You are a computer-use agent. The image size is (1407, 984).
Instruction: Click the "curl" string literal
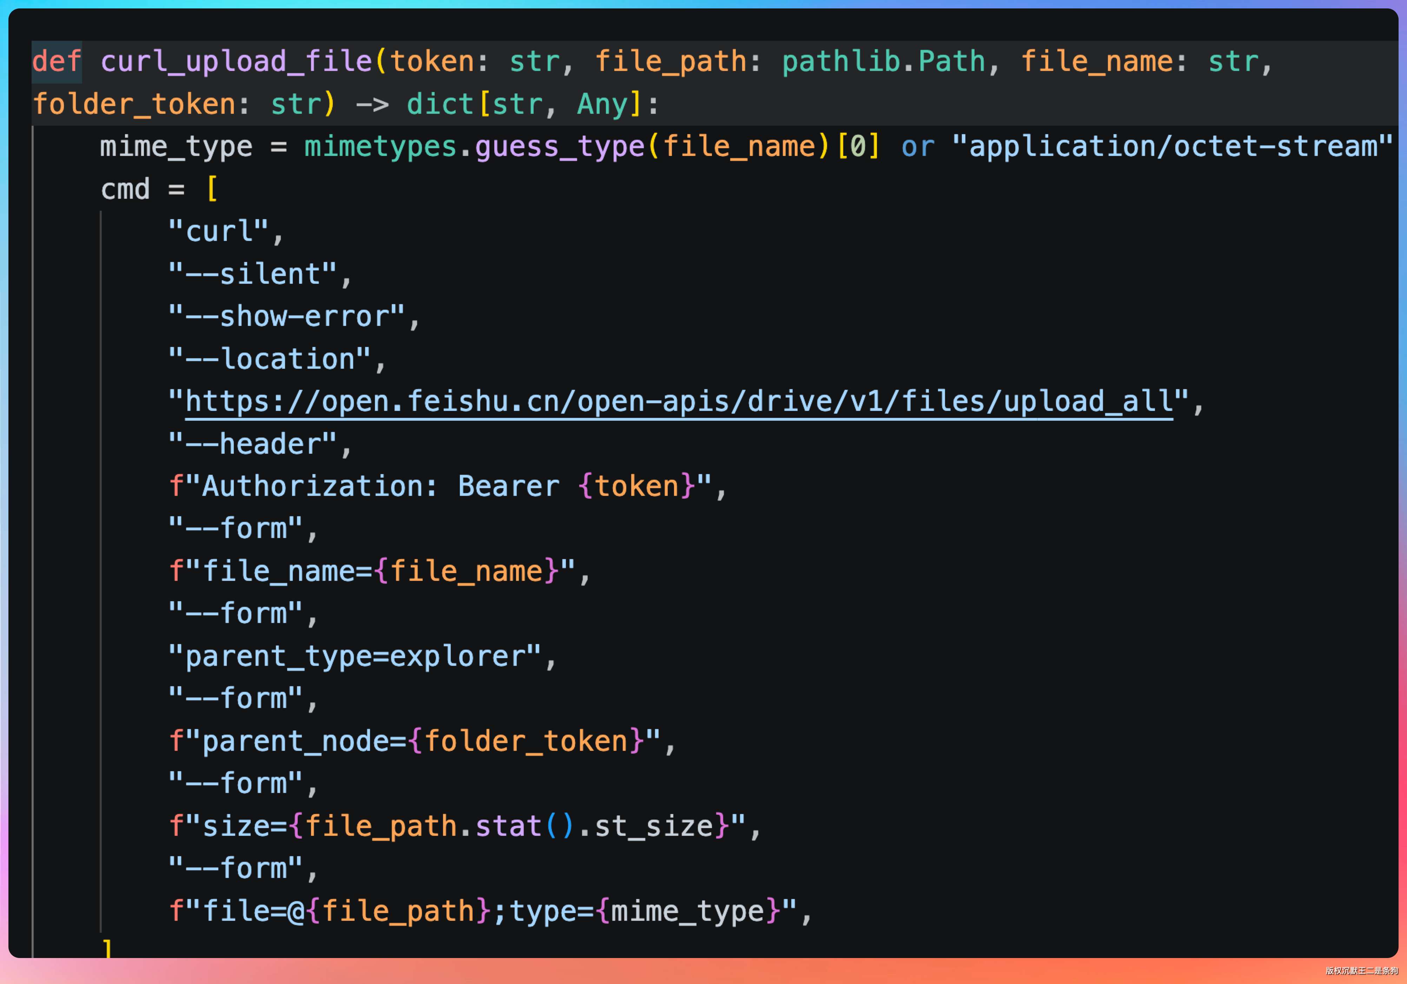pyautogui.click(x=218, y=232)
